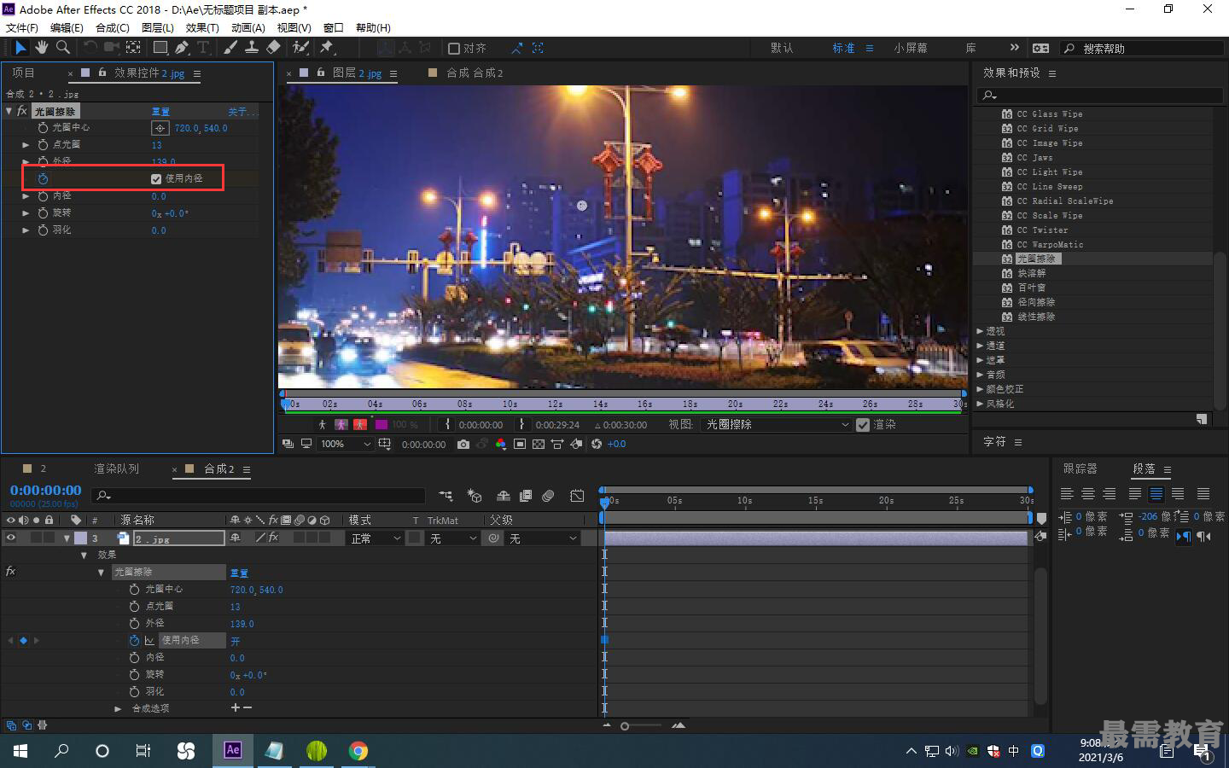Image resolution: width=1229 pixels, height=768 pixels.
Task: Select 百叶窗 effect in presets list
Action: pos(1031,288)
